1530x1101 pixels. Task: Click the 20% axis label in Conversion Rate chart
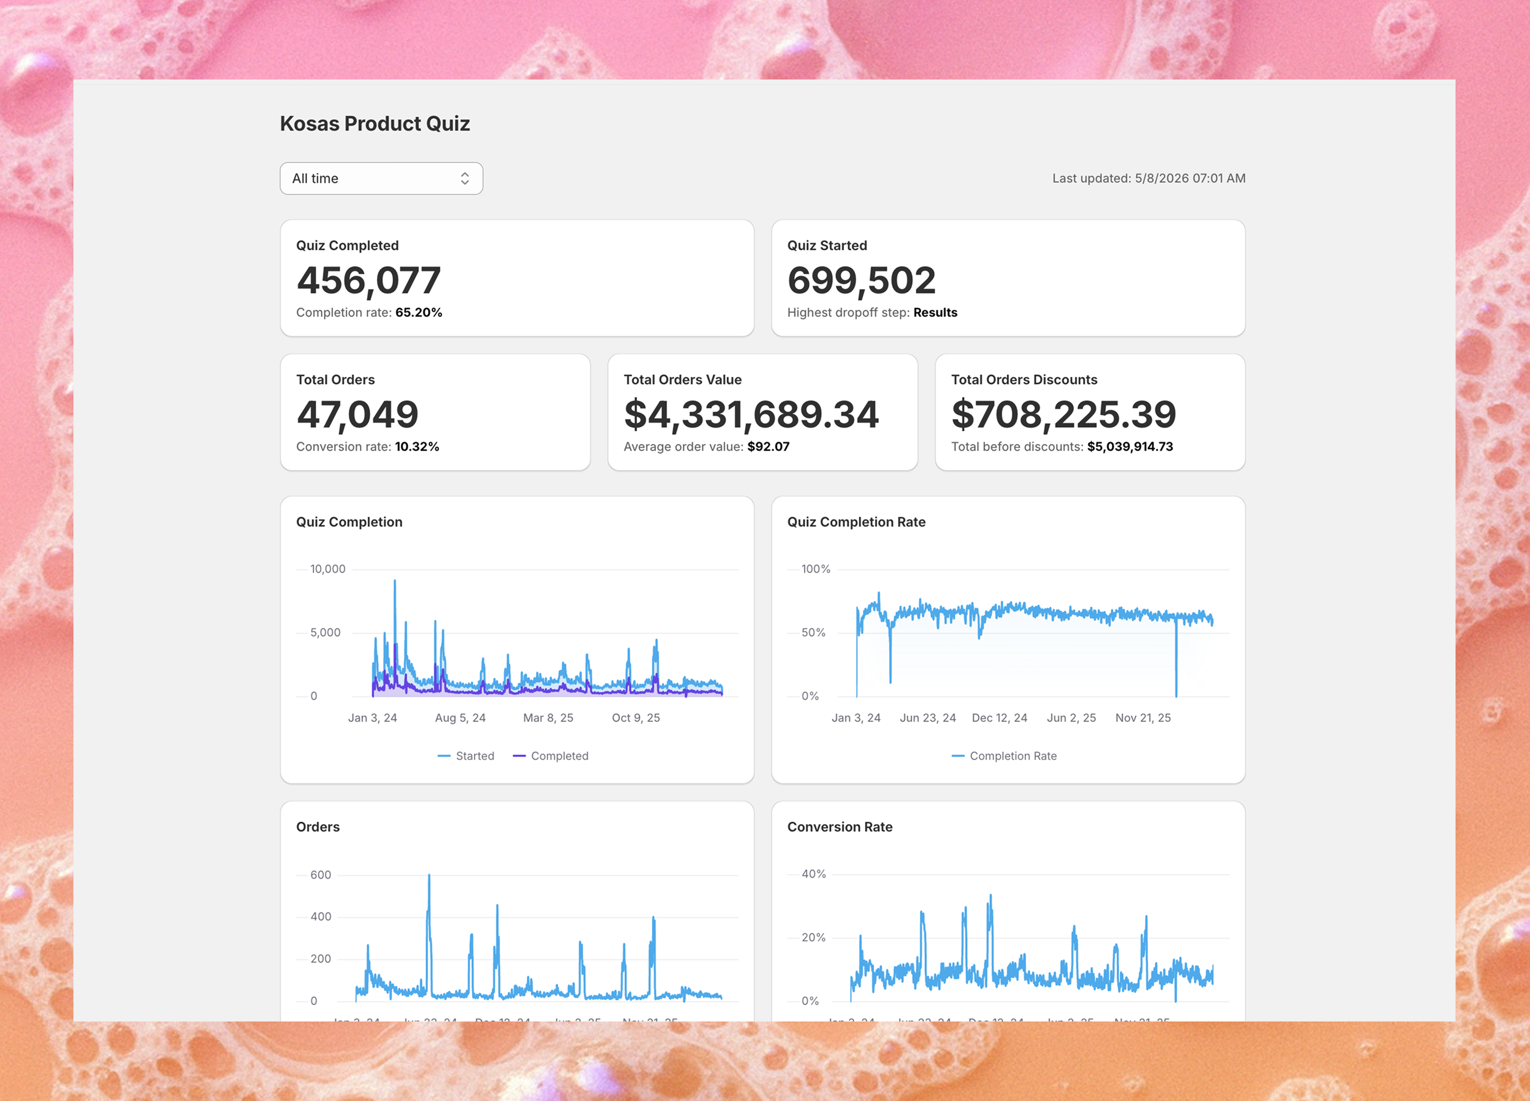click(813, 938)
